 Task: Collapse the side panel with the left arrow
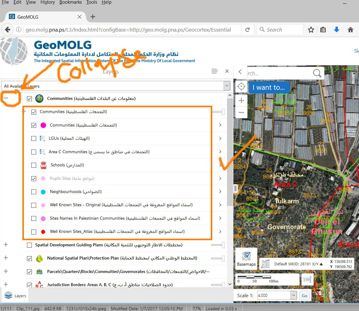[240, 72]
